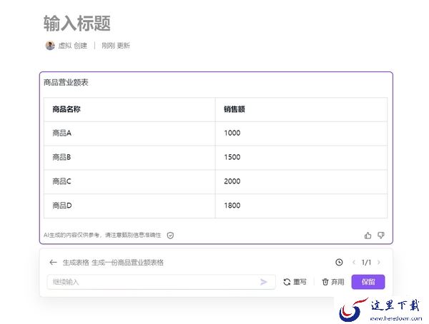Click the user avatar next to 虚拟
429x324 pixels.
pos(50,46)
